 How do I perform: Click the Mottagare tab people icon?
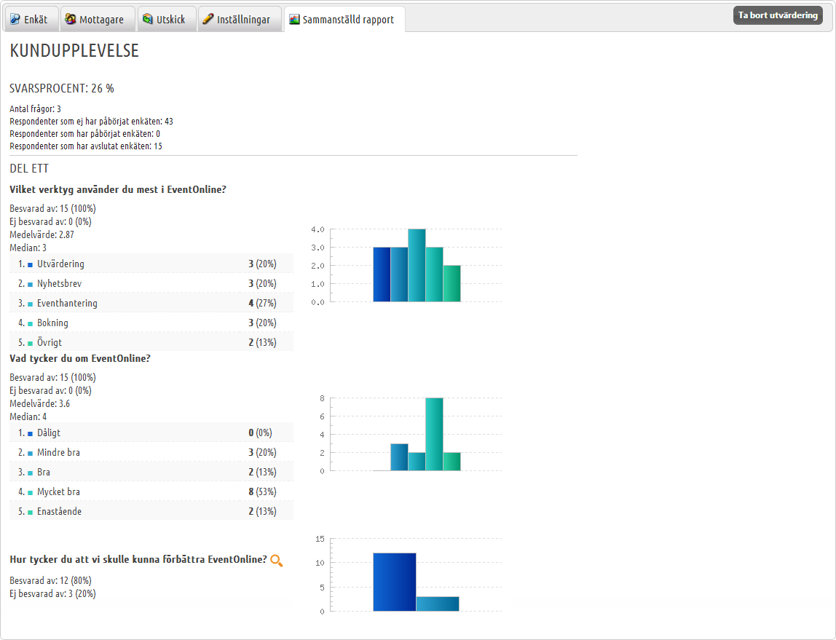pos(71,19)
